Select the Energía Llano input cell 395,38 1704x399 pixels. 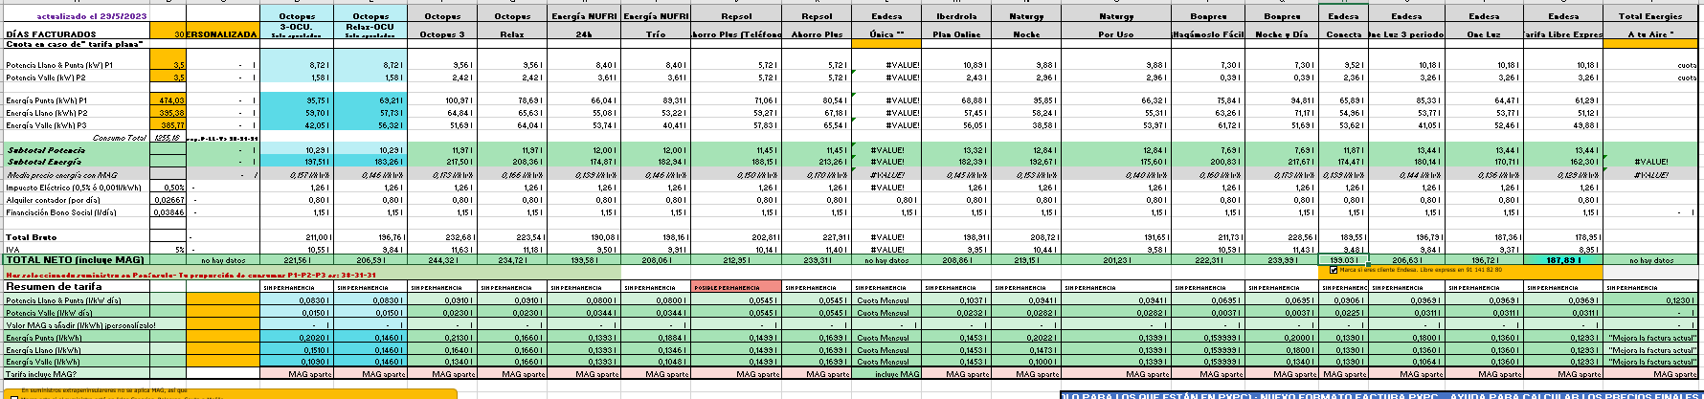point(168,113)
